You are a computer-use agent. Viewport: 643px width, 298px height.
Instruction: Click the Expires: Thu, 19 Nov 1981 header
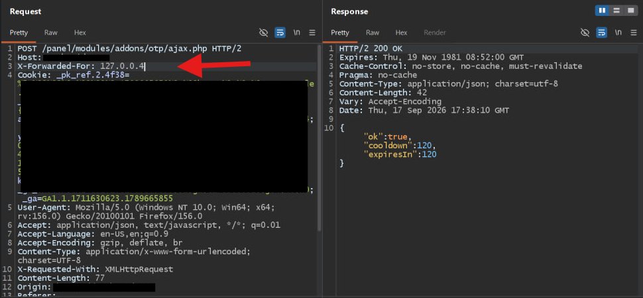[x=432, y=58]
